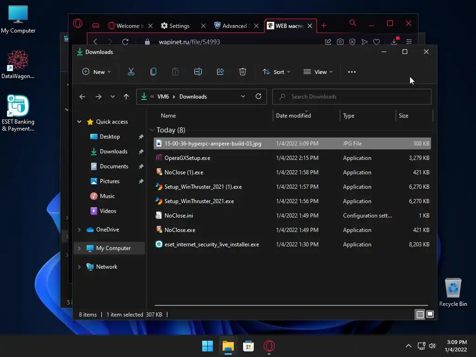The width and height of the screenshot is (476, 357).
Task: Switch to the Welcome tab in Opera
Action: 126,26
